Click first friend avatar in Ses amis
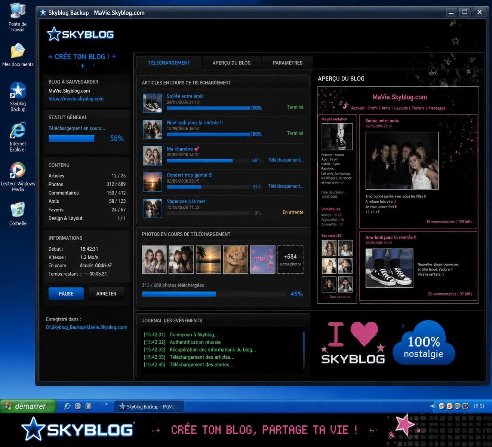This screenshot has width=492, height=447. [329, 248]
